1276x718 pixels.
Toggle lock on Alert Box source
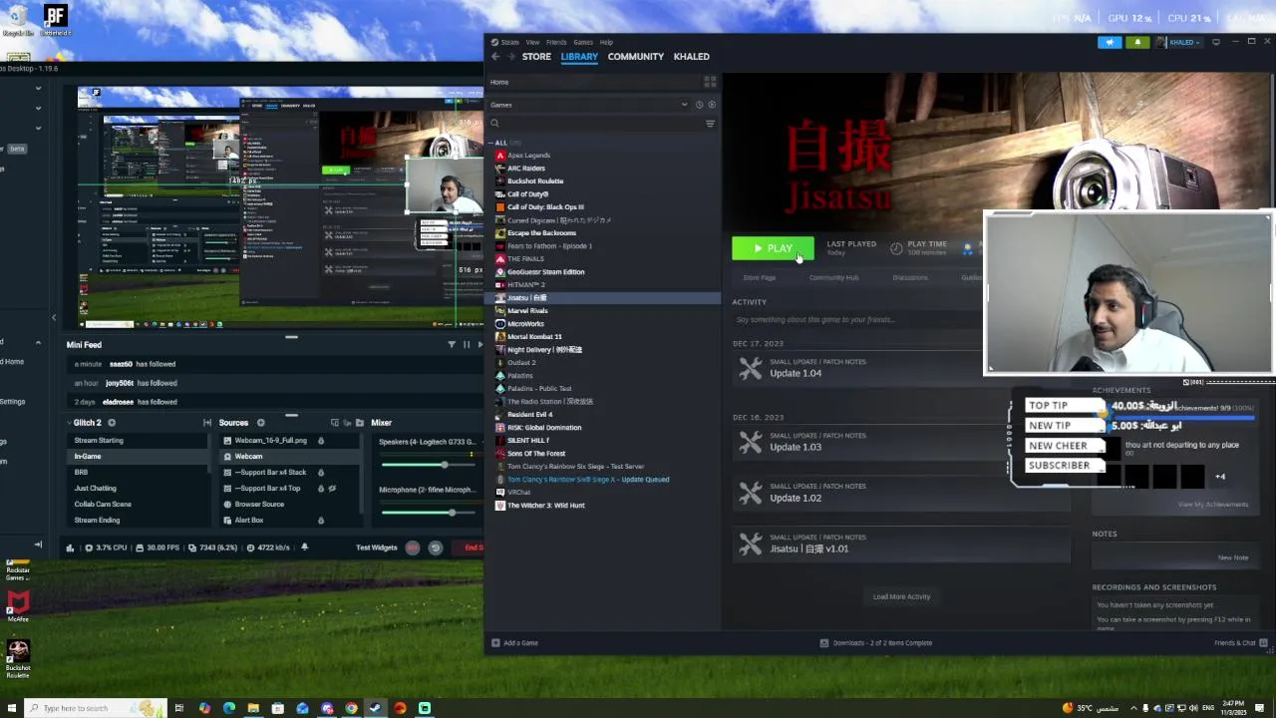(x=321, y=521)
